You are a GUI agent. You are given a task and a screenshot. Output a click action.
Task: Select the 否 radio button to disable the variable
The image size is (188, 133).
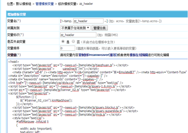[73, 42]
